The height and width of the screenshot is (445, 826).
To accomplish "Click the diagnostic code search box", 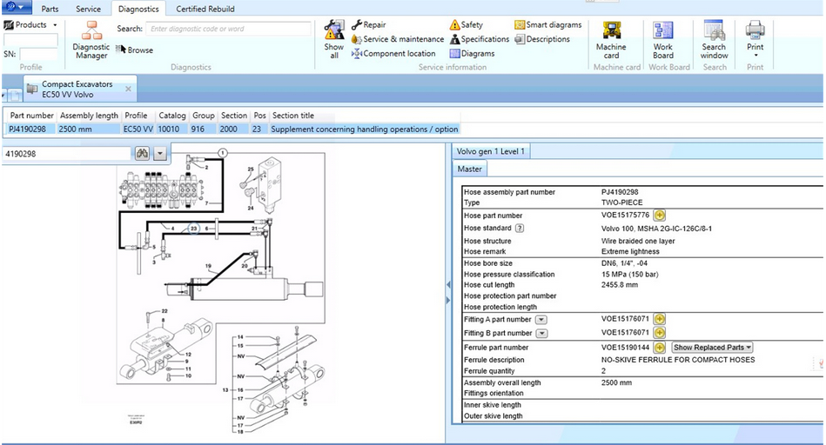I will pos(228,29).
